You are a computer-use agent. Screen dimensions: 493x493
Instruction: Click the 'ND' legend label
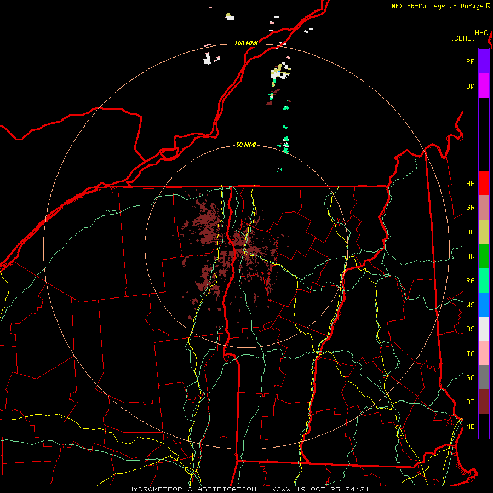[x=470, y=426]
